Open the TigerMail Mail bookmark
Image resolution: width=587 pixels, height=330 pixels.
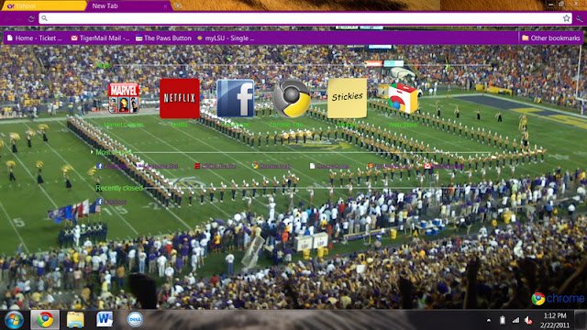tap(100, 38)
